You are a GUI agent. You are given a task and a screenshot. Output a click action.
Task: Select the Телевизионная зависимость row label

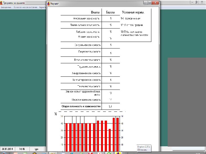(x=85, y=25)
